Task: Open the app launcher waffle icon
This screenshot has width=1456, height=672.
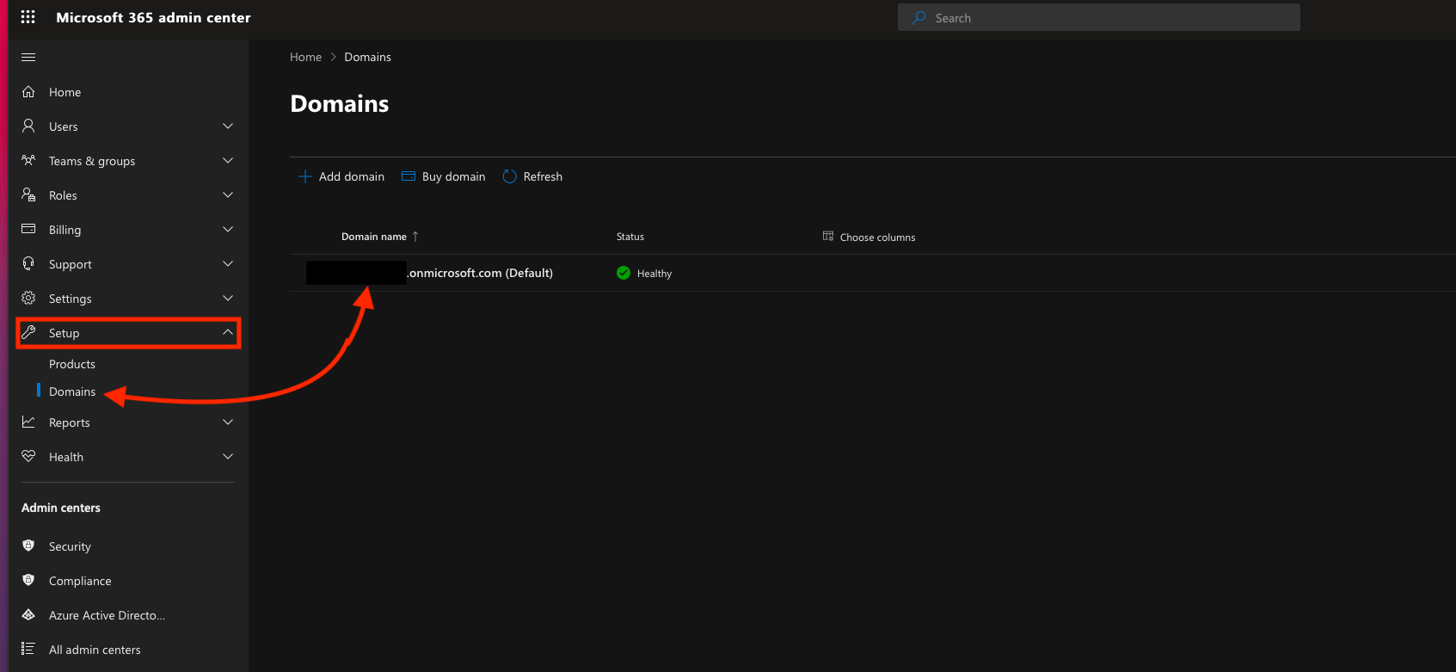Action: coord(28,17)
